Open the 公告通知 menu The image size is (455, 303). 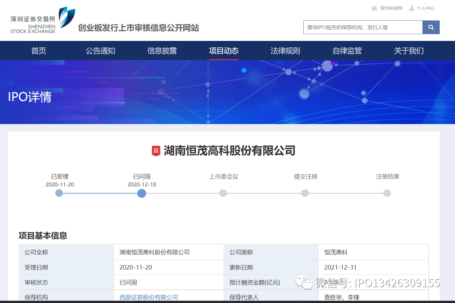pyautogui.click(x=100, y=51)
